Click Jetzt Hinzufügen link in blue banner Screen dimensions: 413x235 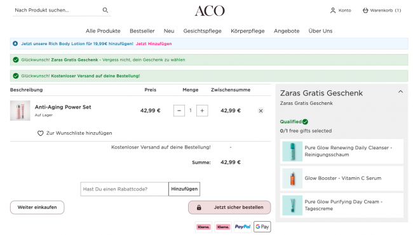coord(154,44)
